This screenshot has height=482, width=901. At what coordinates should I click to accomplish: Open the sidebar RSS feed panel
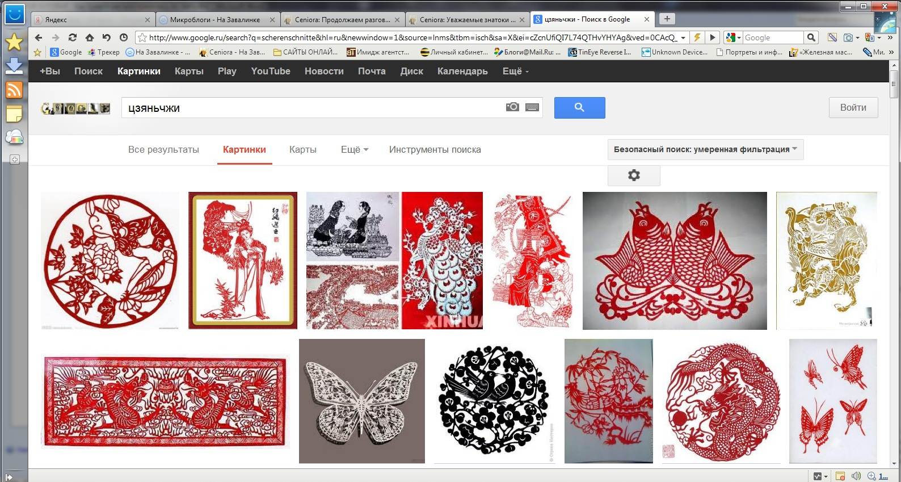(14, 90)
